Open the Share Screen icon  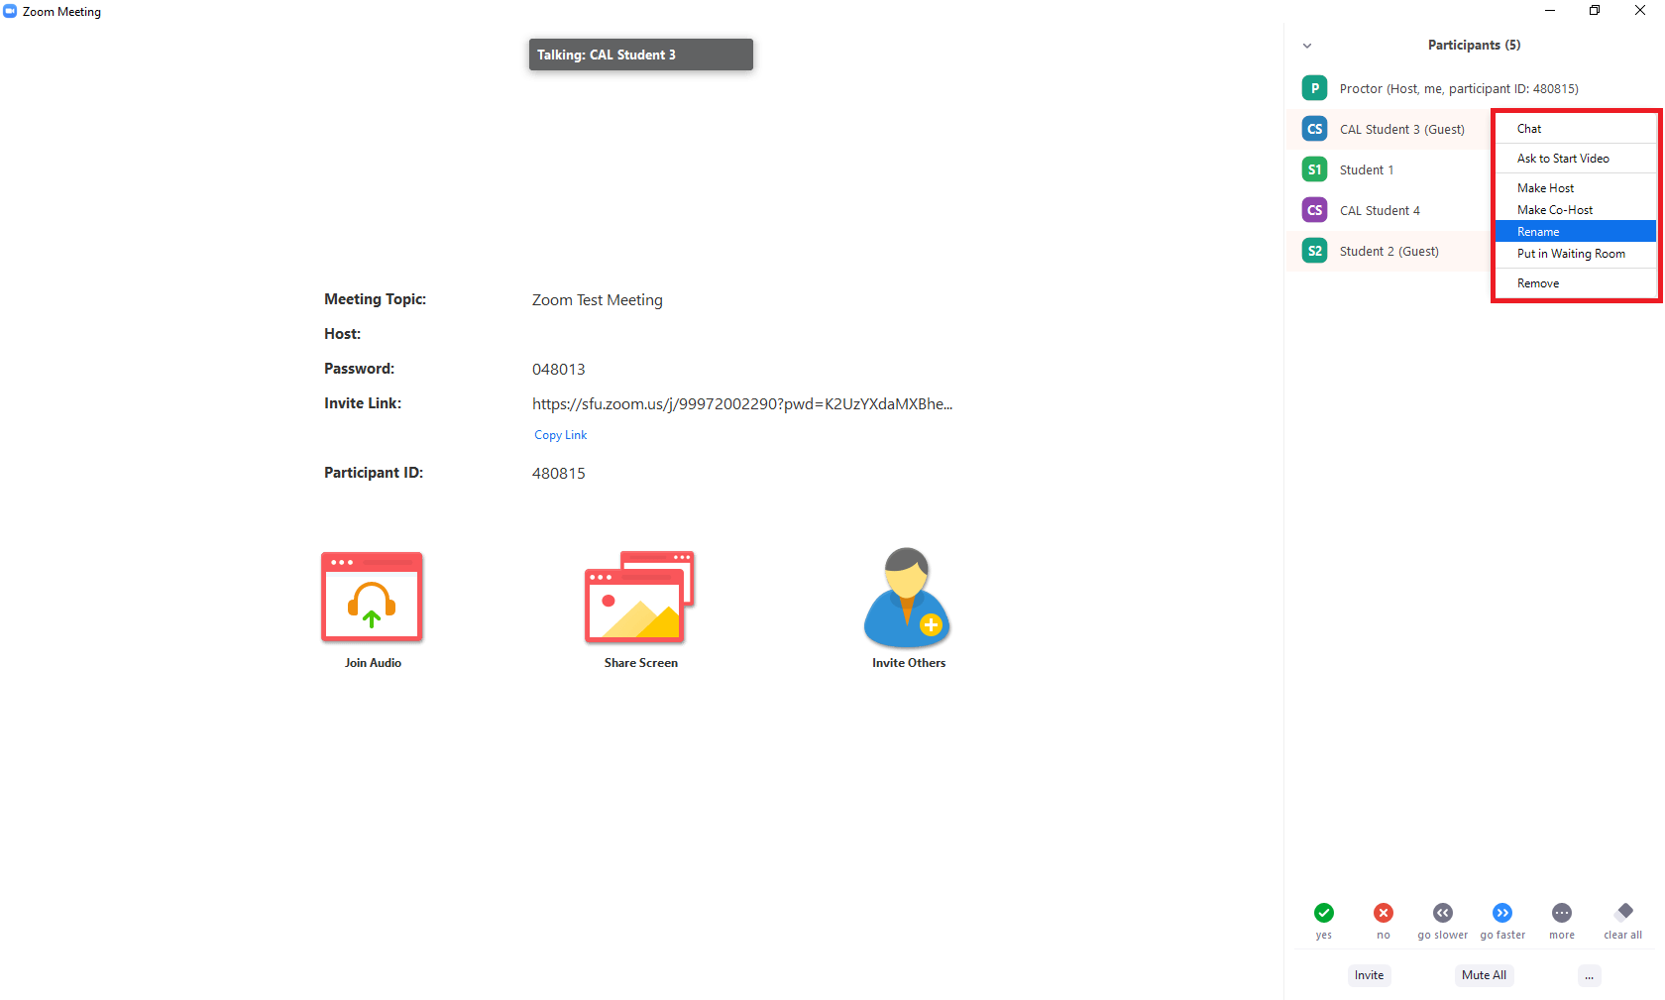[639, 598]
